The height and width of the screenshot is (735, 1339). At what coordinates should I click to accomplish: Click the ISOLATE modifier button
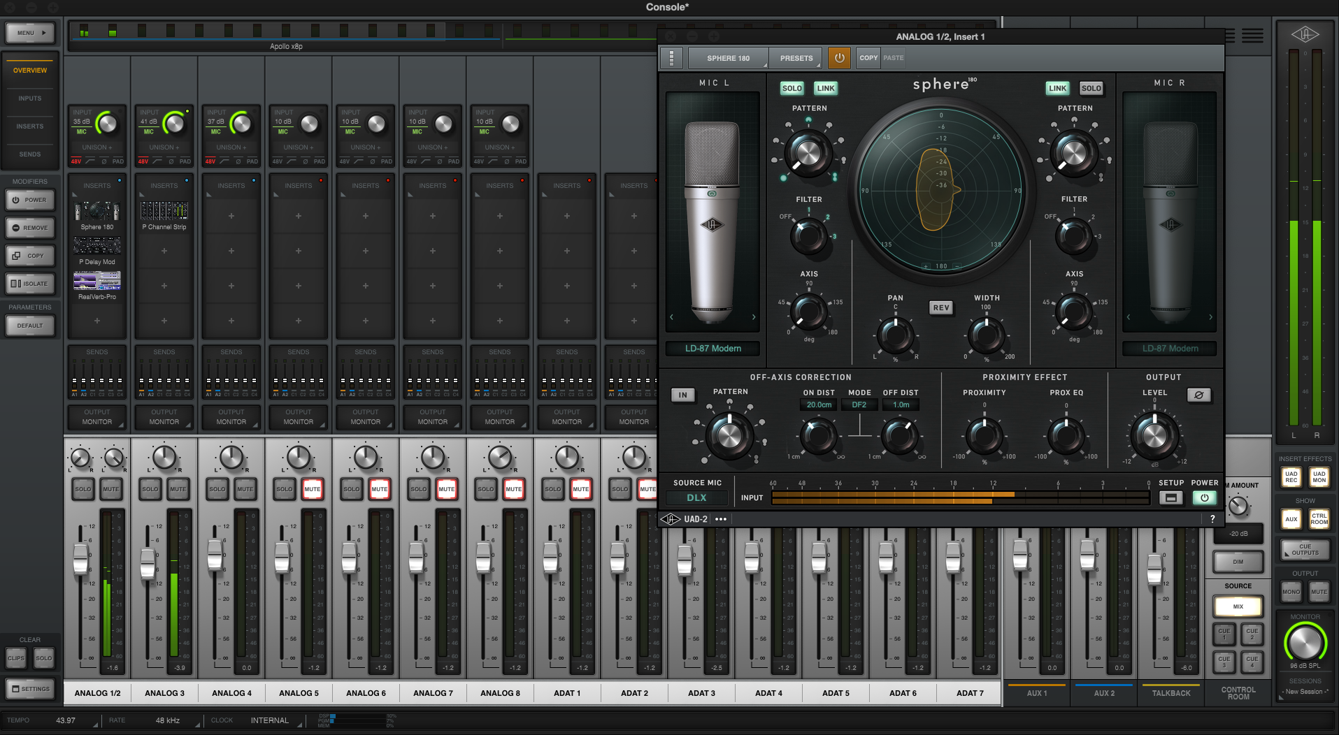pyautogui.click(x=29, y=284)
